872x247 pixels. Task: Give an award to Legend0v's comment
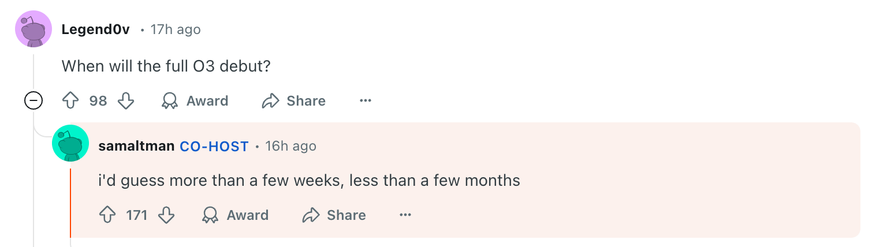(195, 101)
